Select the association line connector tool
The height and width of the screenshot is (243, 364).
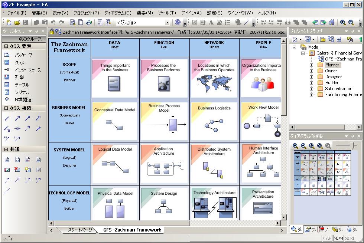7,118
